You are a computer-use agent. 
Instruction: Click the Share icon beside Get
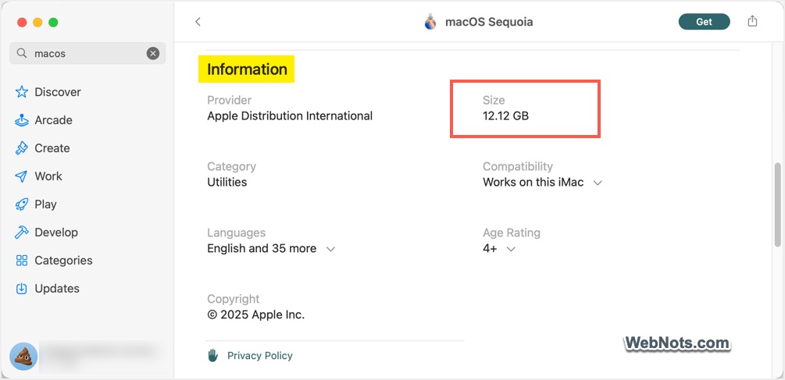click(752, 22)
